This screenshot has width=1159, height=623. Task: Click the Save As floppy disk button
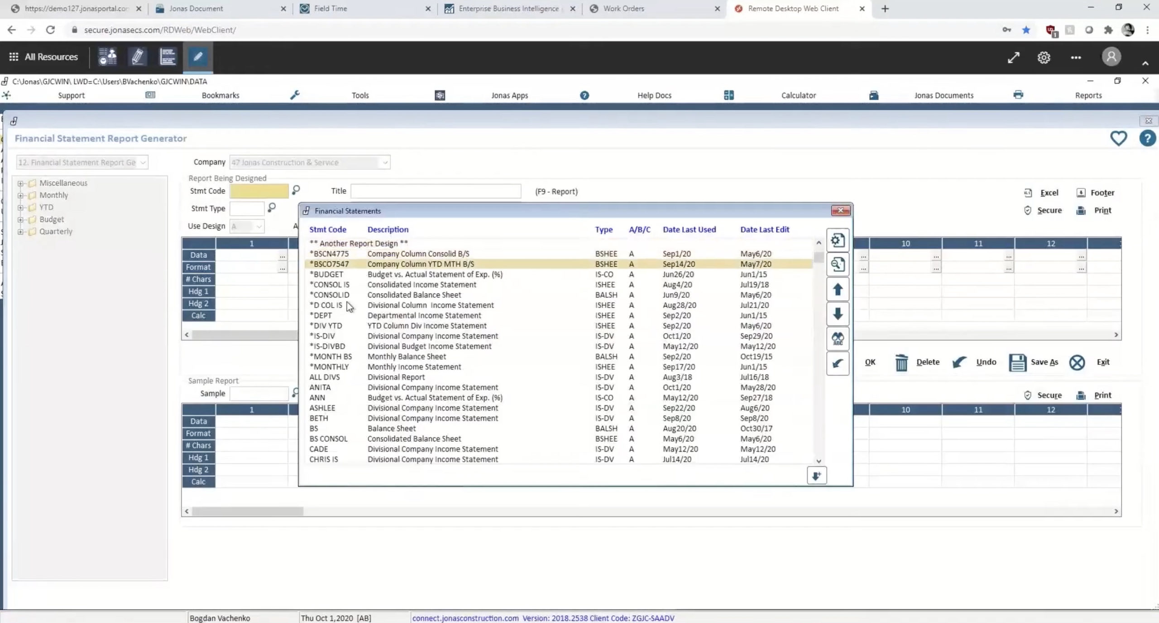[1034, 362]
